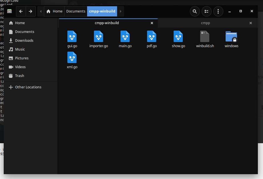Select the xml.go file
The height and width of the screenshot is (179, 263).
pos(72,58)
